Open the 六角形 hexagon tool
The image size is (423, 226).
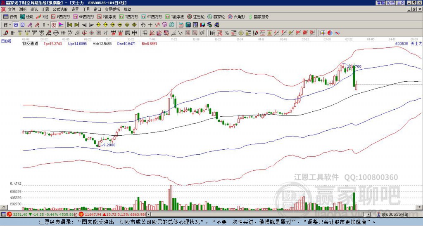[236, 16]
